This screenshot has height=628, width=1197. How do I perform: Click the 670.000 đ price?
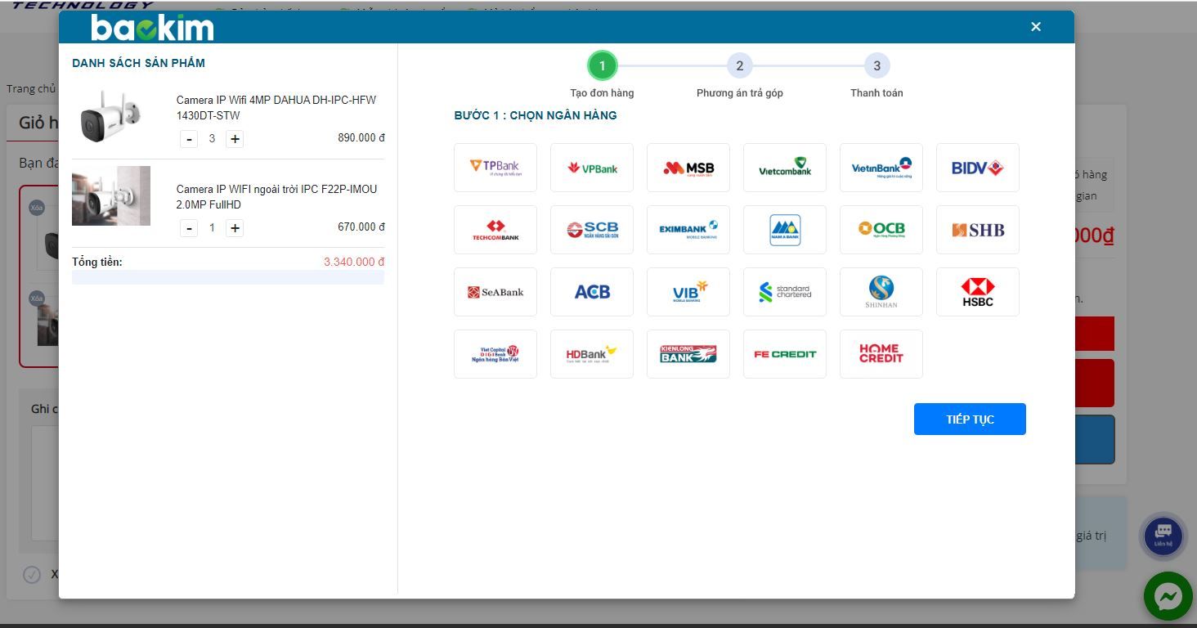[361, 227]
